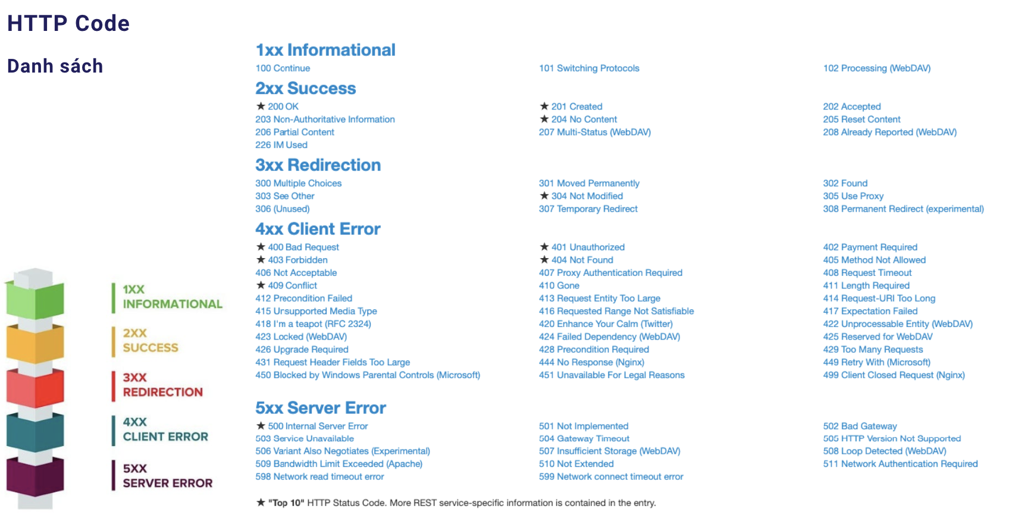
Task: Open the 301 Moved Permanently link
Action: click(x=589, y=183)
